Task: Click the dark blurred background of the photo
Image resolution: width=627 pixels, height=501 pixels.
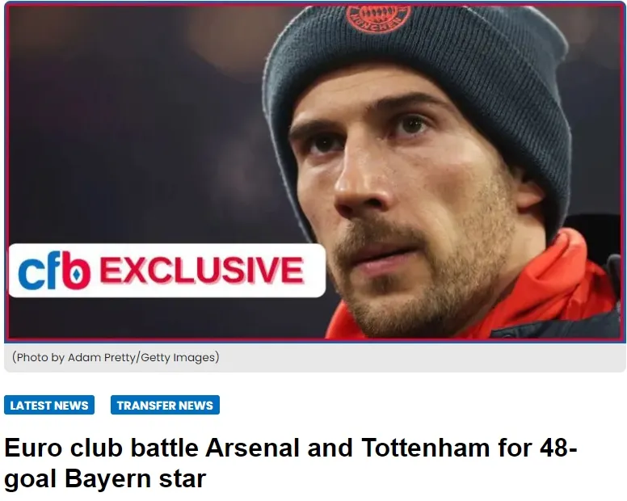Action: 121,121
